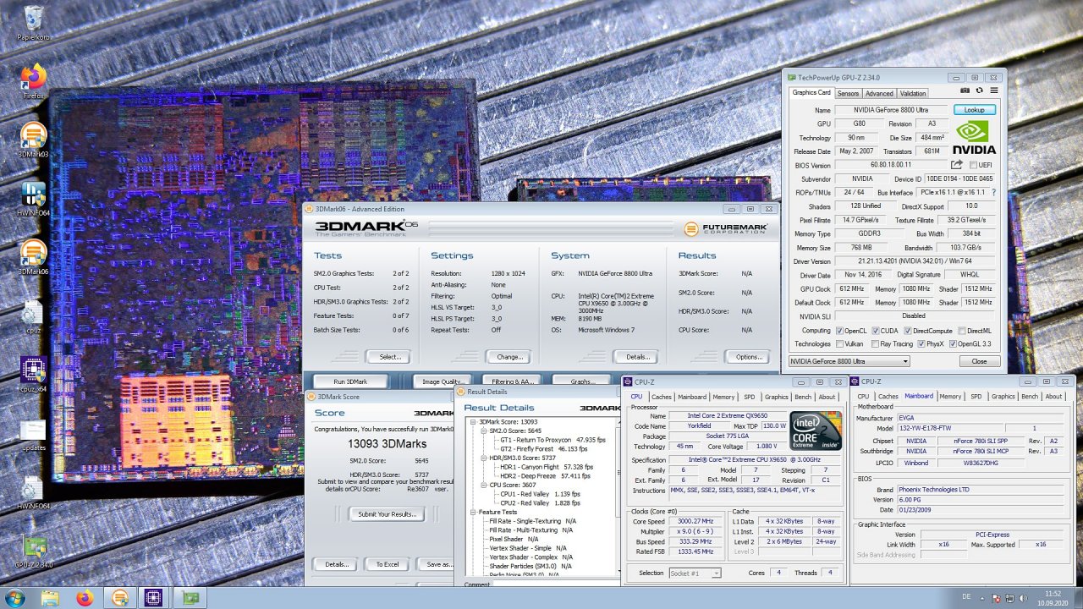Open the Papierkorb recycle bin icon
Screen dimensions: 1083x609
[x=34, y=22]
